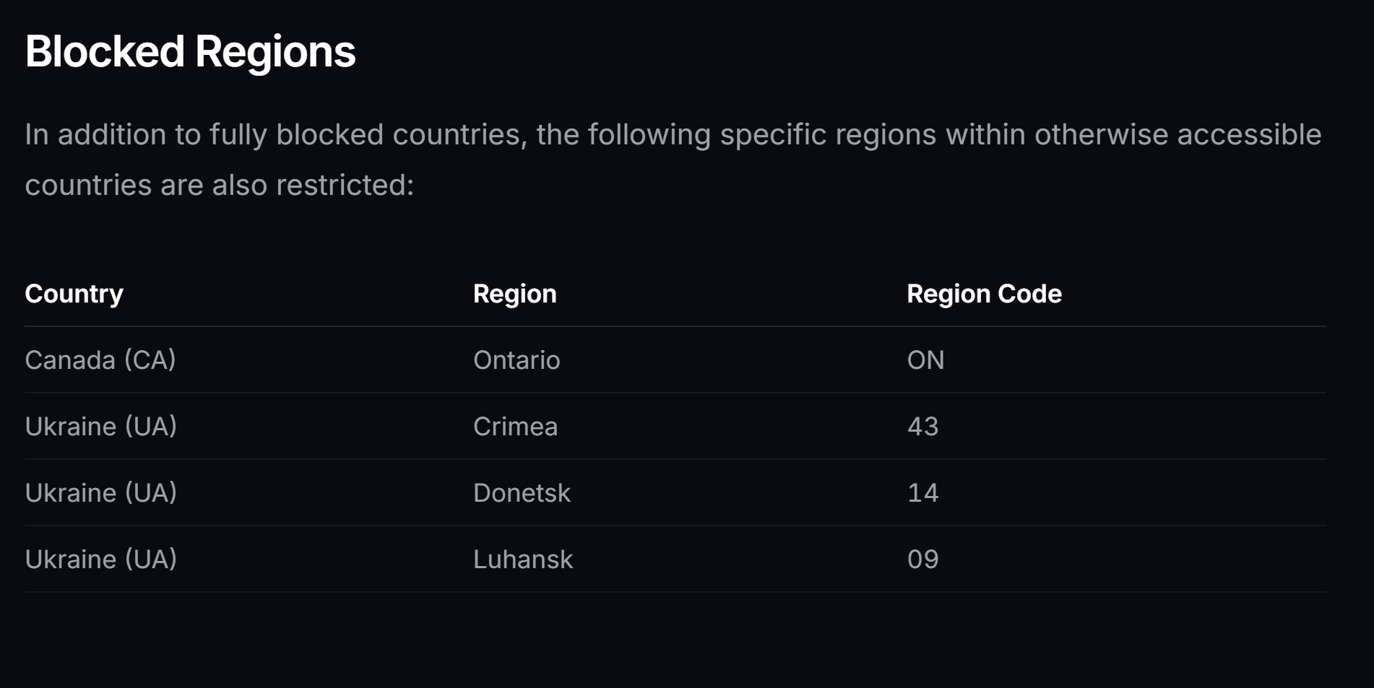Select the Canada (CA) country cell
This screenshot has height=688, width=1374.
pos(100,360)
